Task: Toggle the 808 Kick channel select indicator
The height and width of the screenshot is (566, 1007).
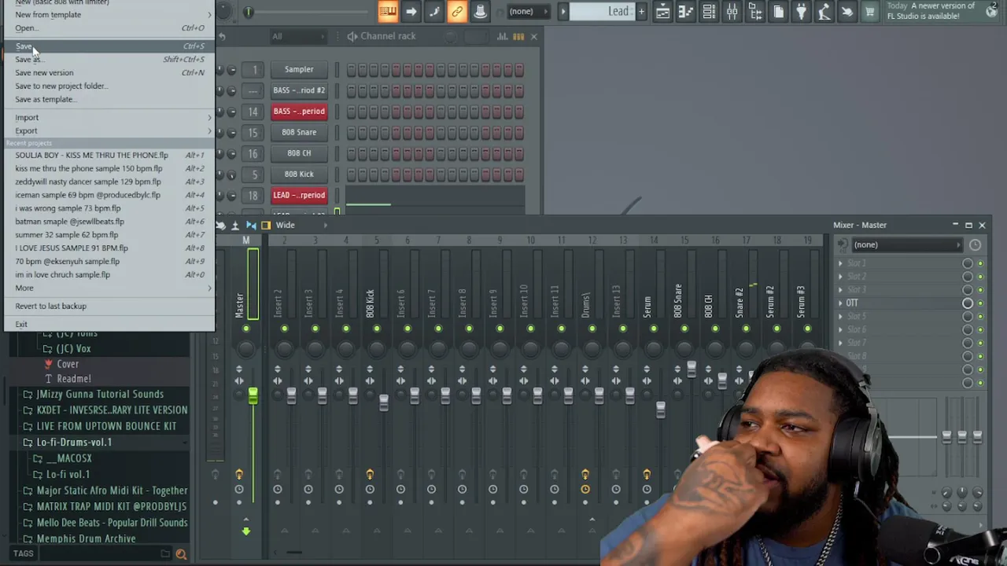Action: (x=337, y=174)
